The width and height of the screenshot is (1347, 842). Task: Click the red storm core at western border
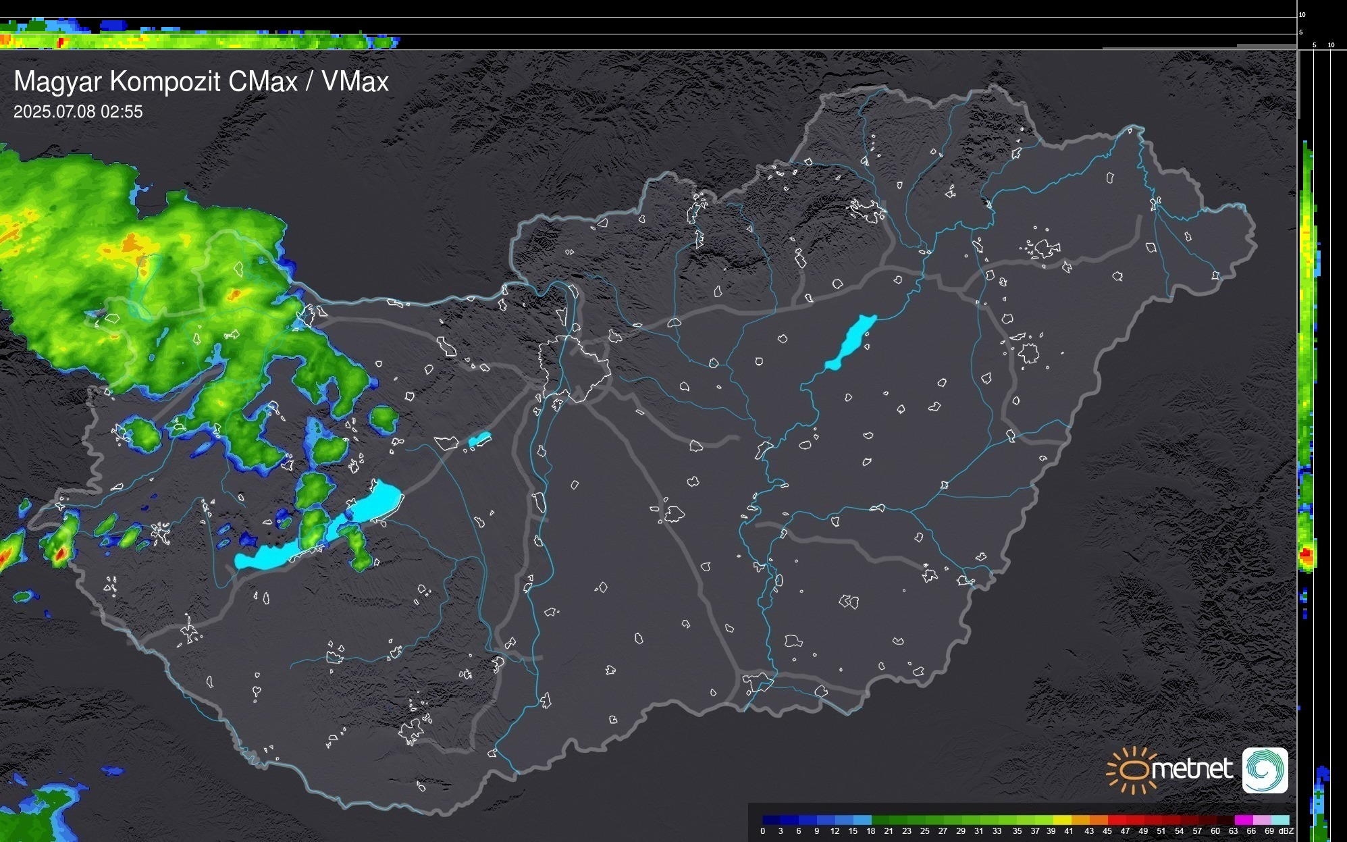pyautogui.click(x=60, y=554)
